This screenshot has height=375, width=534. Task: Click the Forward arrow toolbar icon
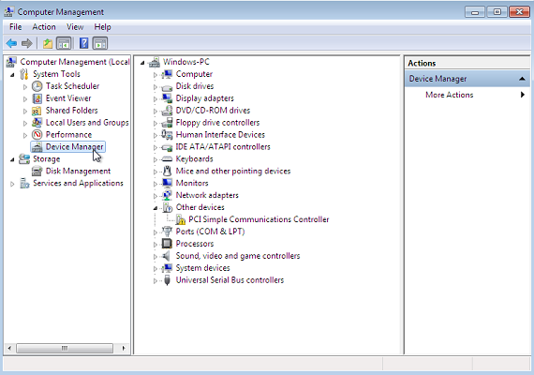pos(26,43)
